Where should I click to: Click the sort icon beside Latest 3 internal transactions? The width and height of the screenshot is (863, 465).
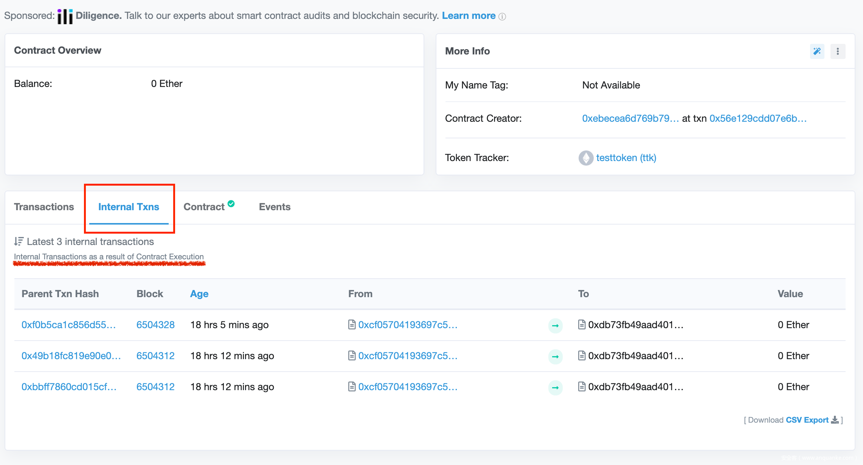click(x=19, y=241)
